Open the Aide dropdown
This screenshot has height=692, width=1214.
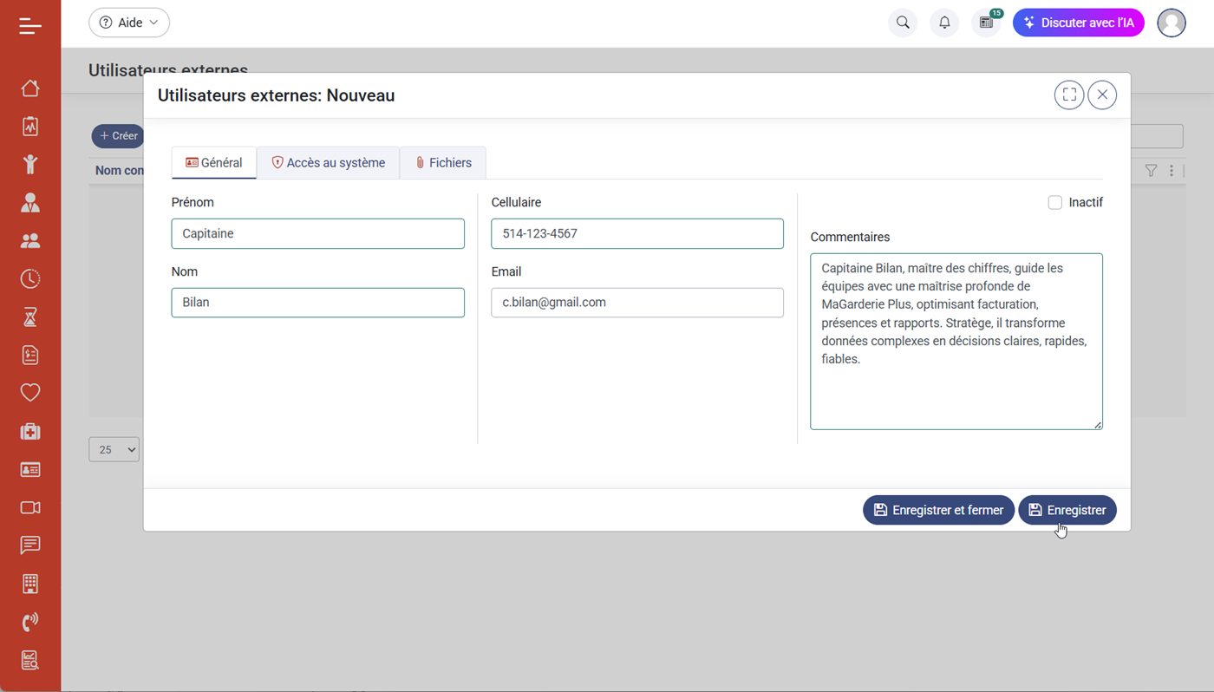(x=128, y=22)
